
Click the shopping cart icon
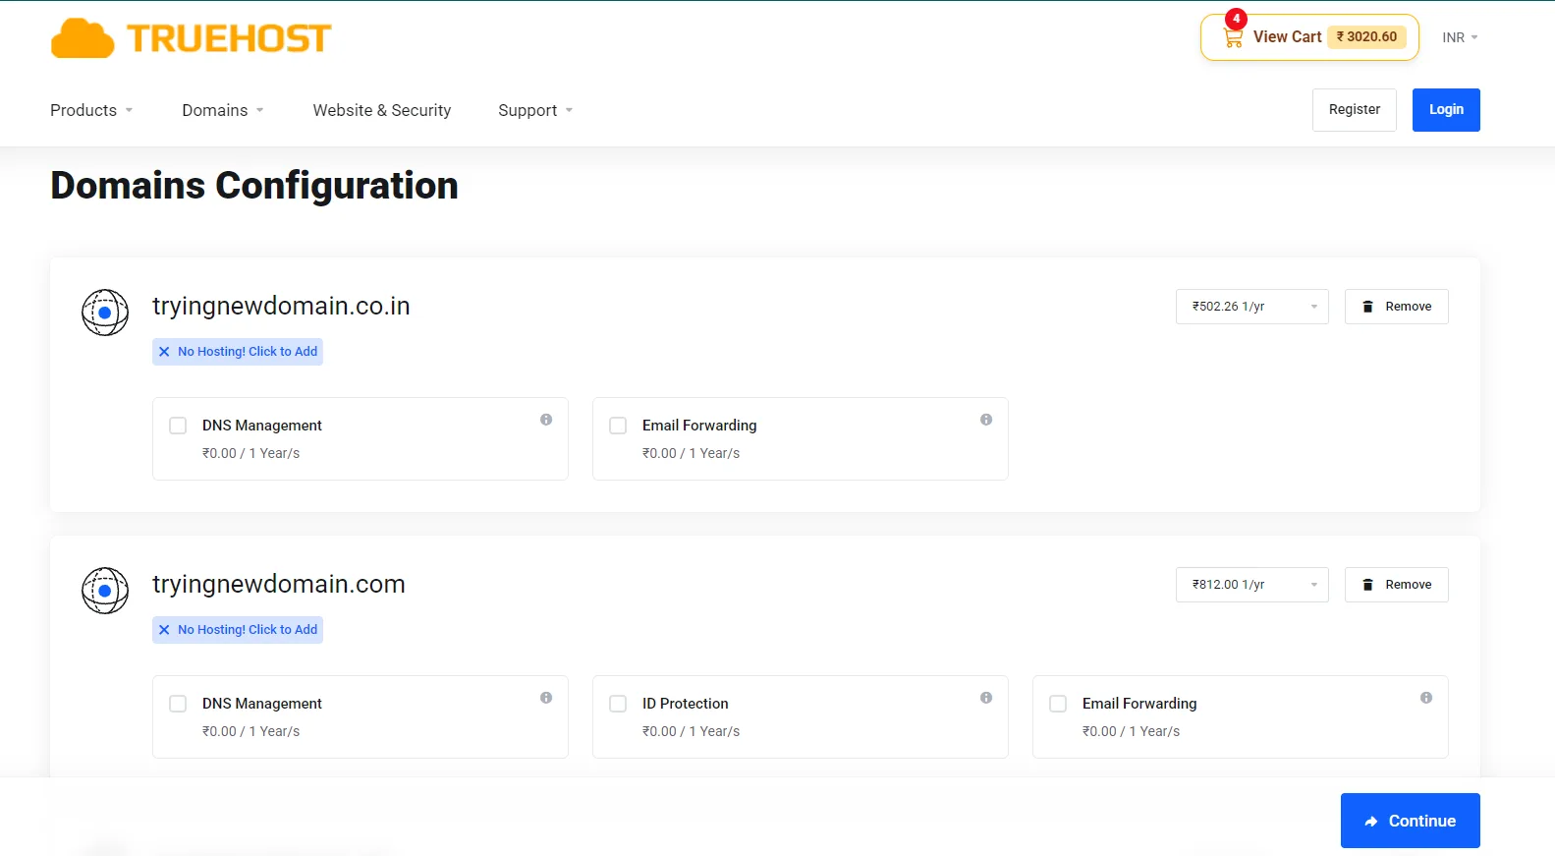point(1233,37)
